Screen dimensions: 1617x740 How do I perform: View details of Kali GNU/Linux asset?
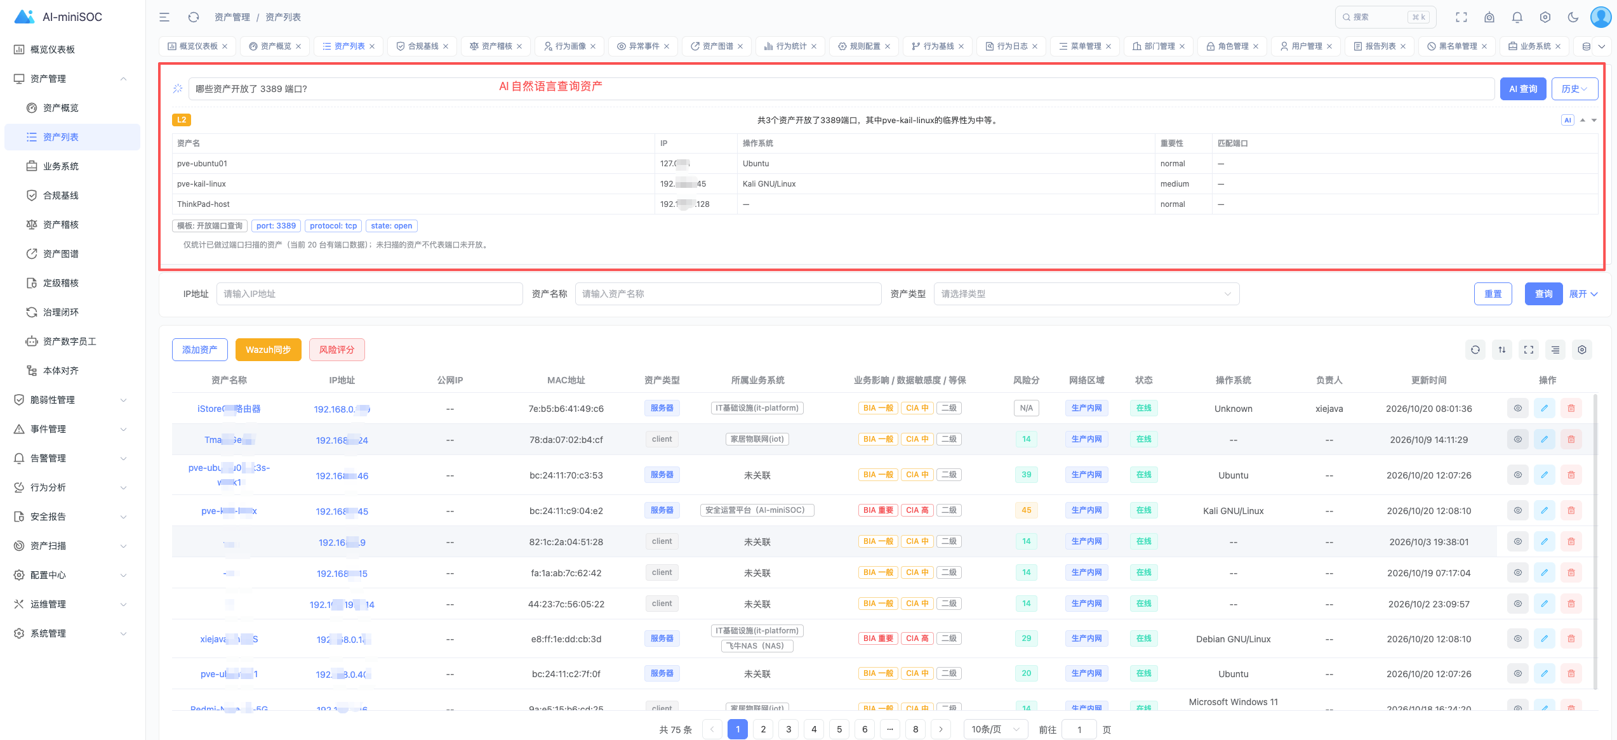(1518, 510)
